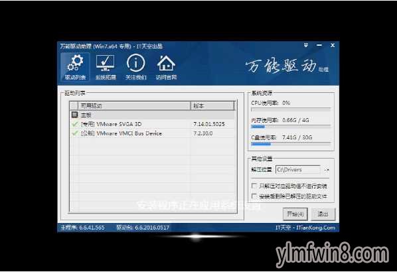Enable 安装后删除已解压的驱动文件 checkbox
Image resolution: width=397 pixels, height=272 pixels.
(254, 196)
